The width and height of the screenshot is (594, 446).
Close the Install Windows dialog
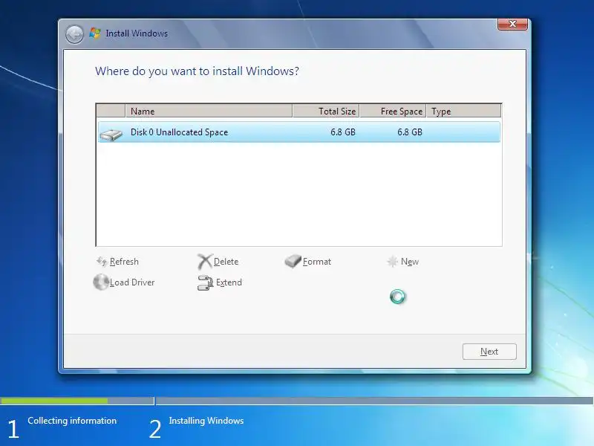[x=512, y=24]
